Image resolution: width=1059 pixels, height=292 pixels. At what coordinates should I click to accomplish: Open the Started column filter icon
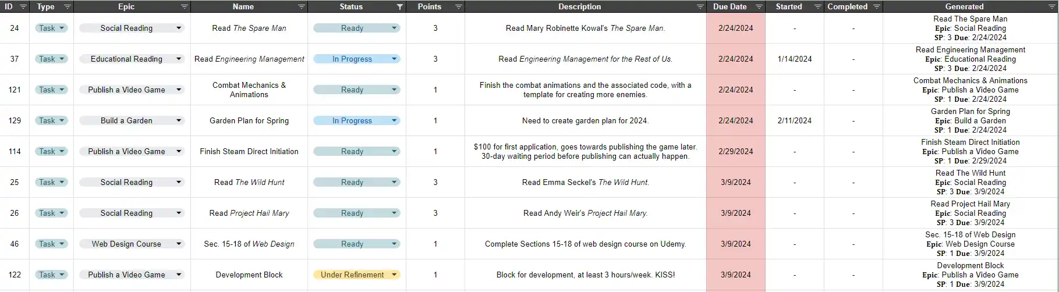tap(817, 7)
